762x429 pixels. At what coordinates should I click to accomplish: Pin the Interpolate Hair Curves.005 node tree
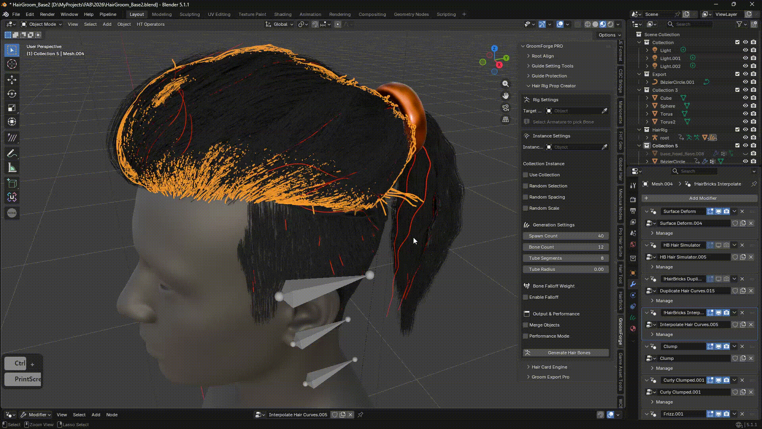tap(360, 415)
